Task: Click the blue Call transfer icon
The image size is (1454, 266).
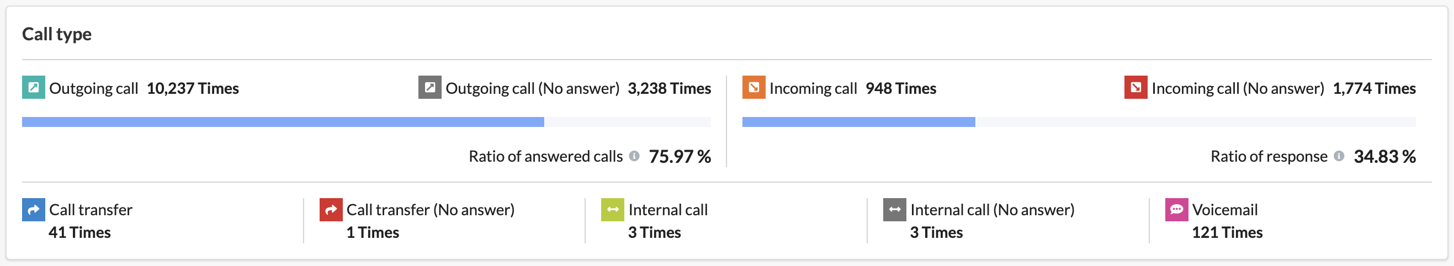Action: [x=33, y=210]
